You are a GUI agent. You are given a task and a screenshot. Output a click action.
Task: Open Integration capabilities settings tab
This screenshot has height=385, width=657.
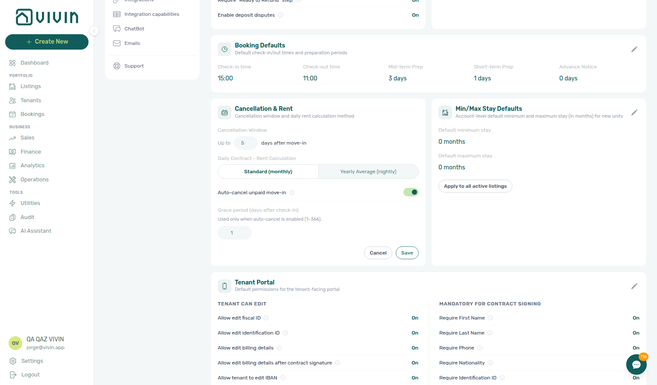[152, 15]
